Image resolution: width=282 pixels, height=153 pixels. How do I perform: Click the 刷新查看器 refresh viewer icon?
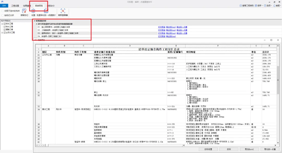63,11
